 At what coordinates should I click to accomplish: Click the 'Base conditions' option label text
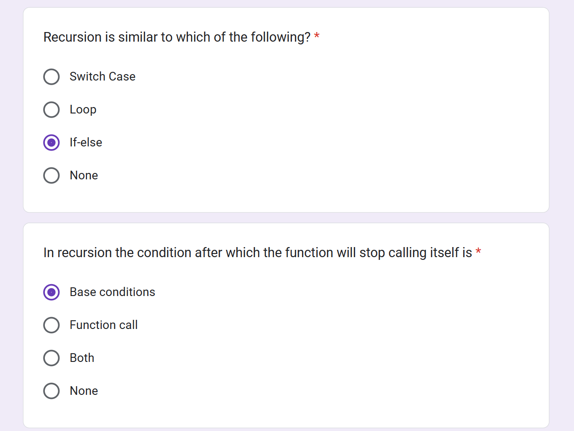tap(112, 292)
